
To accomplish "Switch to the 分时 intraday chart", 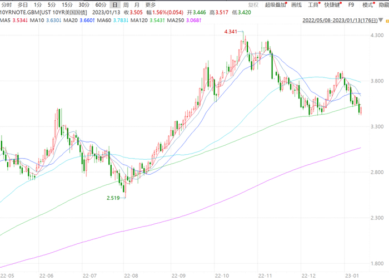I will point(7,4).
